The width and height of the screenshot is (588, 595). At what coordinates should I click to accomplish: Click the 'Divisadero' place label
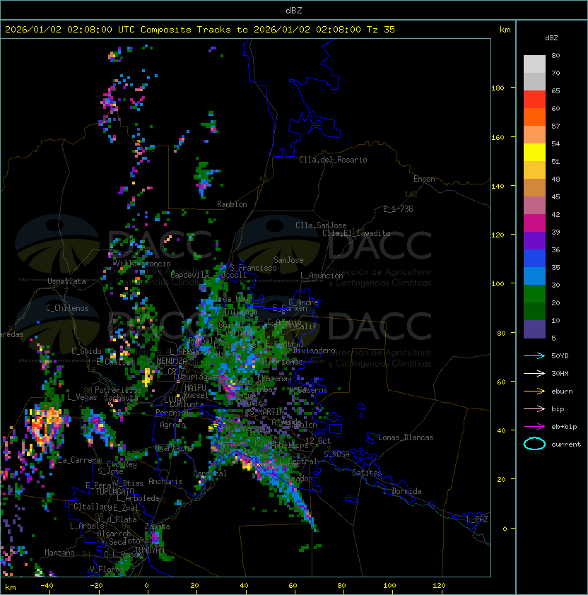[314, 350]
